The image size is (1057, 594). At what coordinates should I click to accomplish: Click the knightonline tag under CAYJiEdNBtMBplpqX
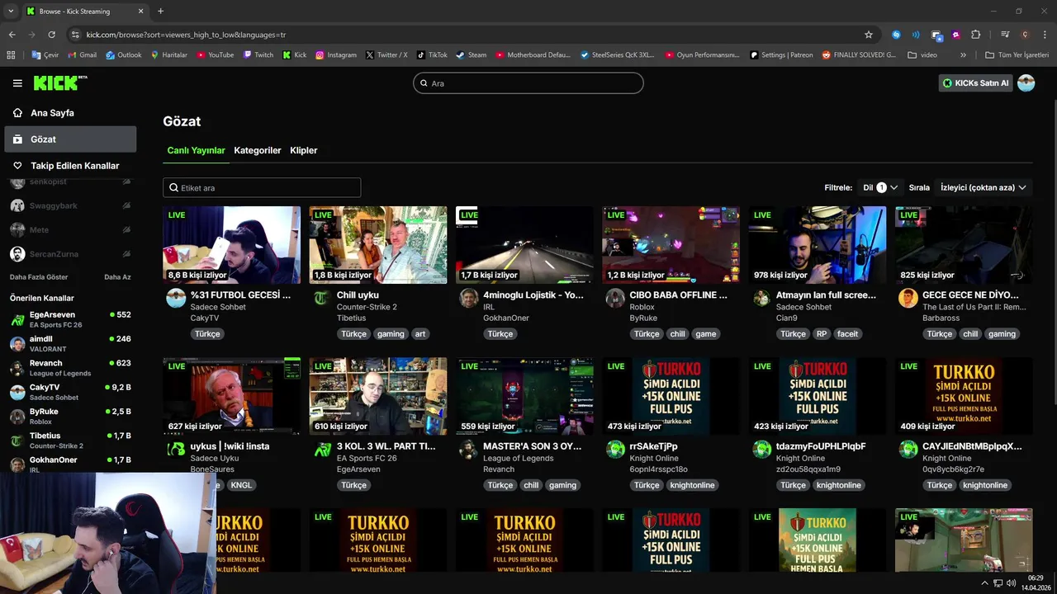985,485
